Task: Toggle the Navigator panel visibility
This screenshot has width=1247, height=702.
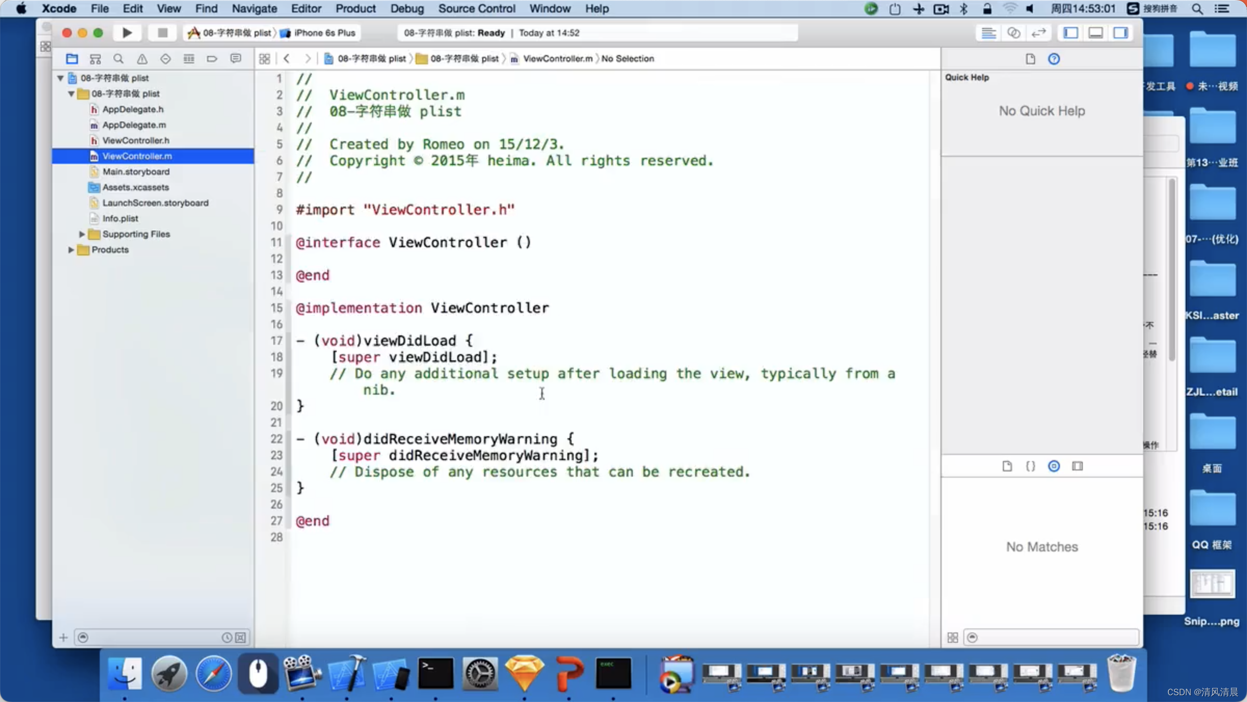Action: [1073, 33]
